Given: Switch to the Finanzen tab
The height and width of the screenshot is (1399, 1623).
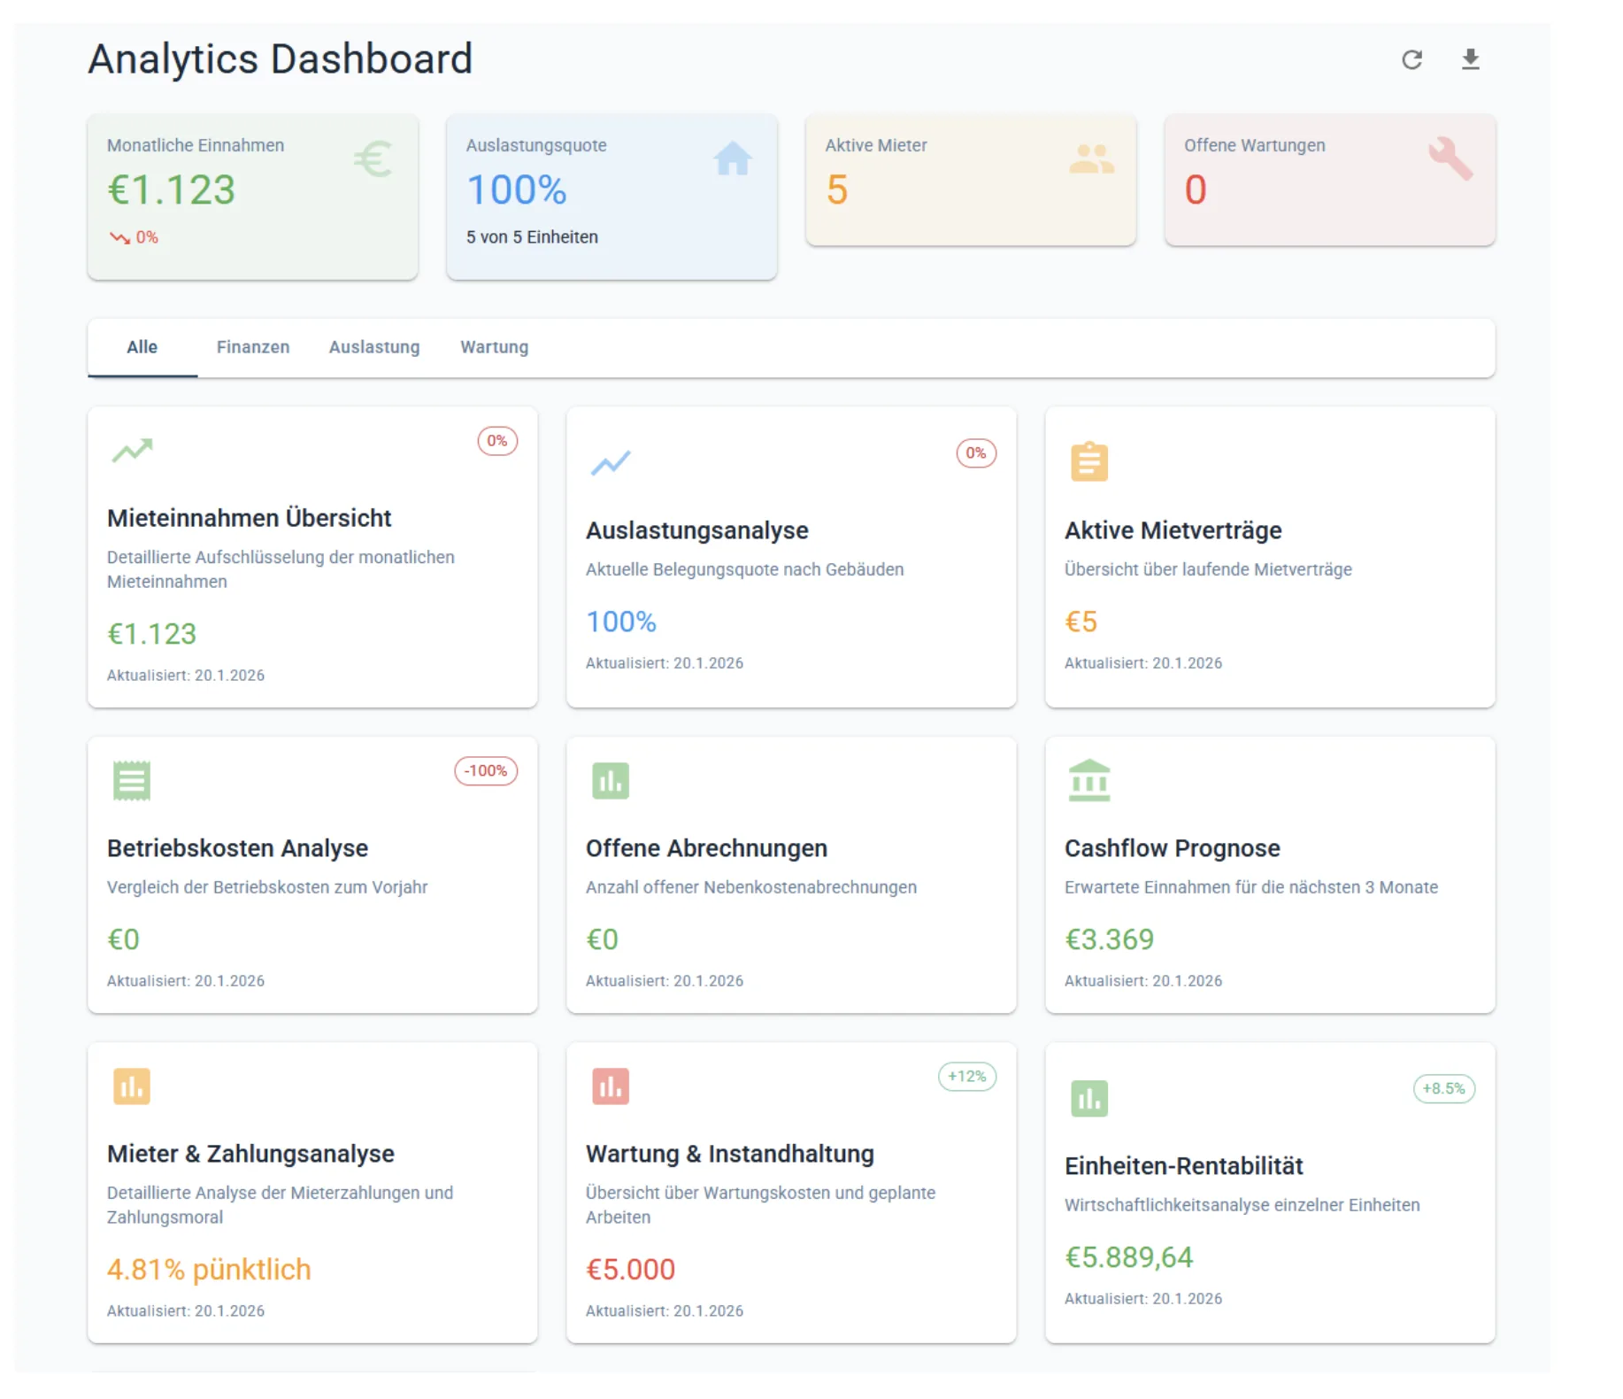Looking at the screenshot, I should click(x=254, y=347).
